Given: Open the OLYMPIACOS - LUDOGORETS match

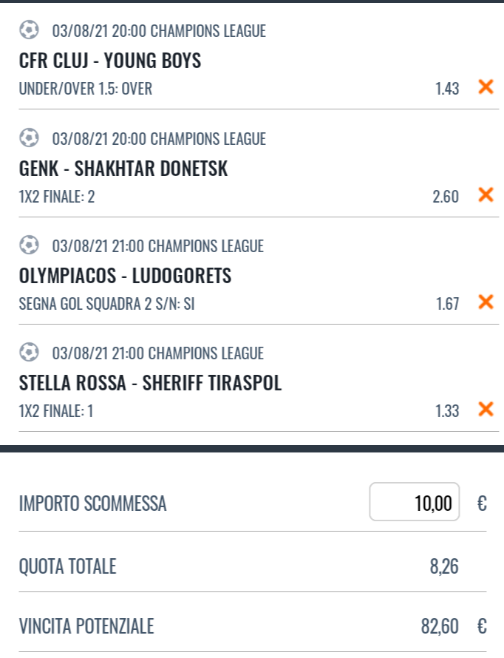Looking at the screenshot, I should pyautogui.click(x=125, y=276).
